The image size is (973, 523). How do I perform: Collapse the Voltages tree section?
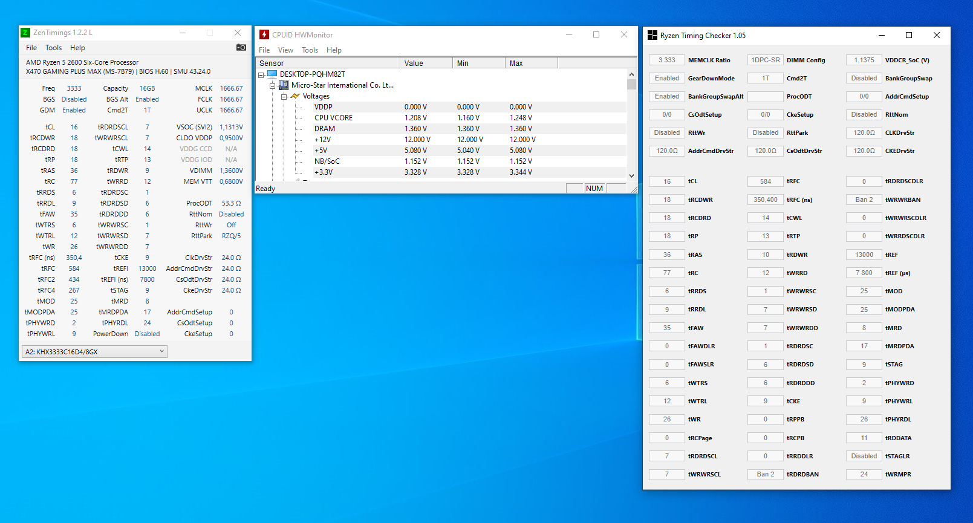click(x=284, y=97)
